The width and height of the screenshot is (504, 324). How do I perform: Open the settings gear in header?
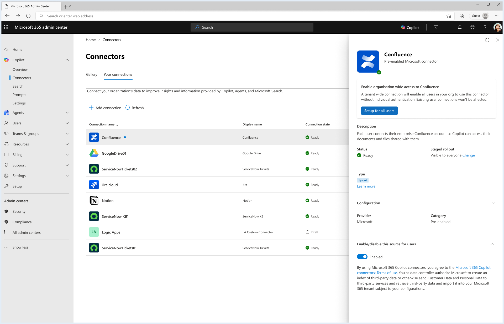click(472, 27)
